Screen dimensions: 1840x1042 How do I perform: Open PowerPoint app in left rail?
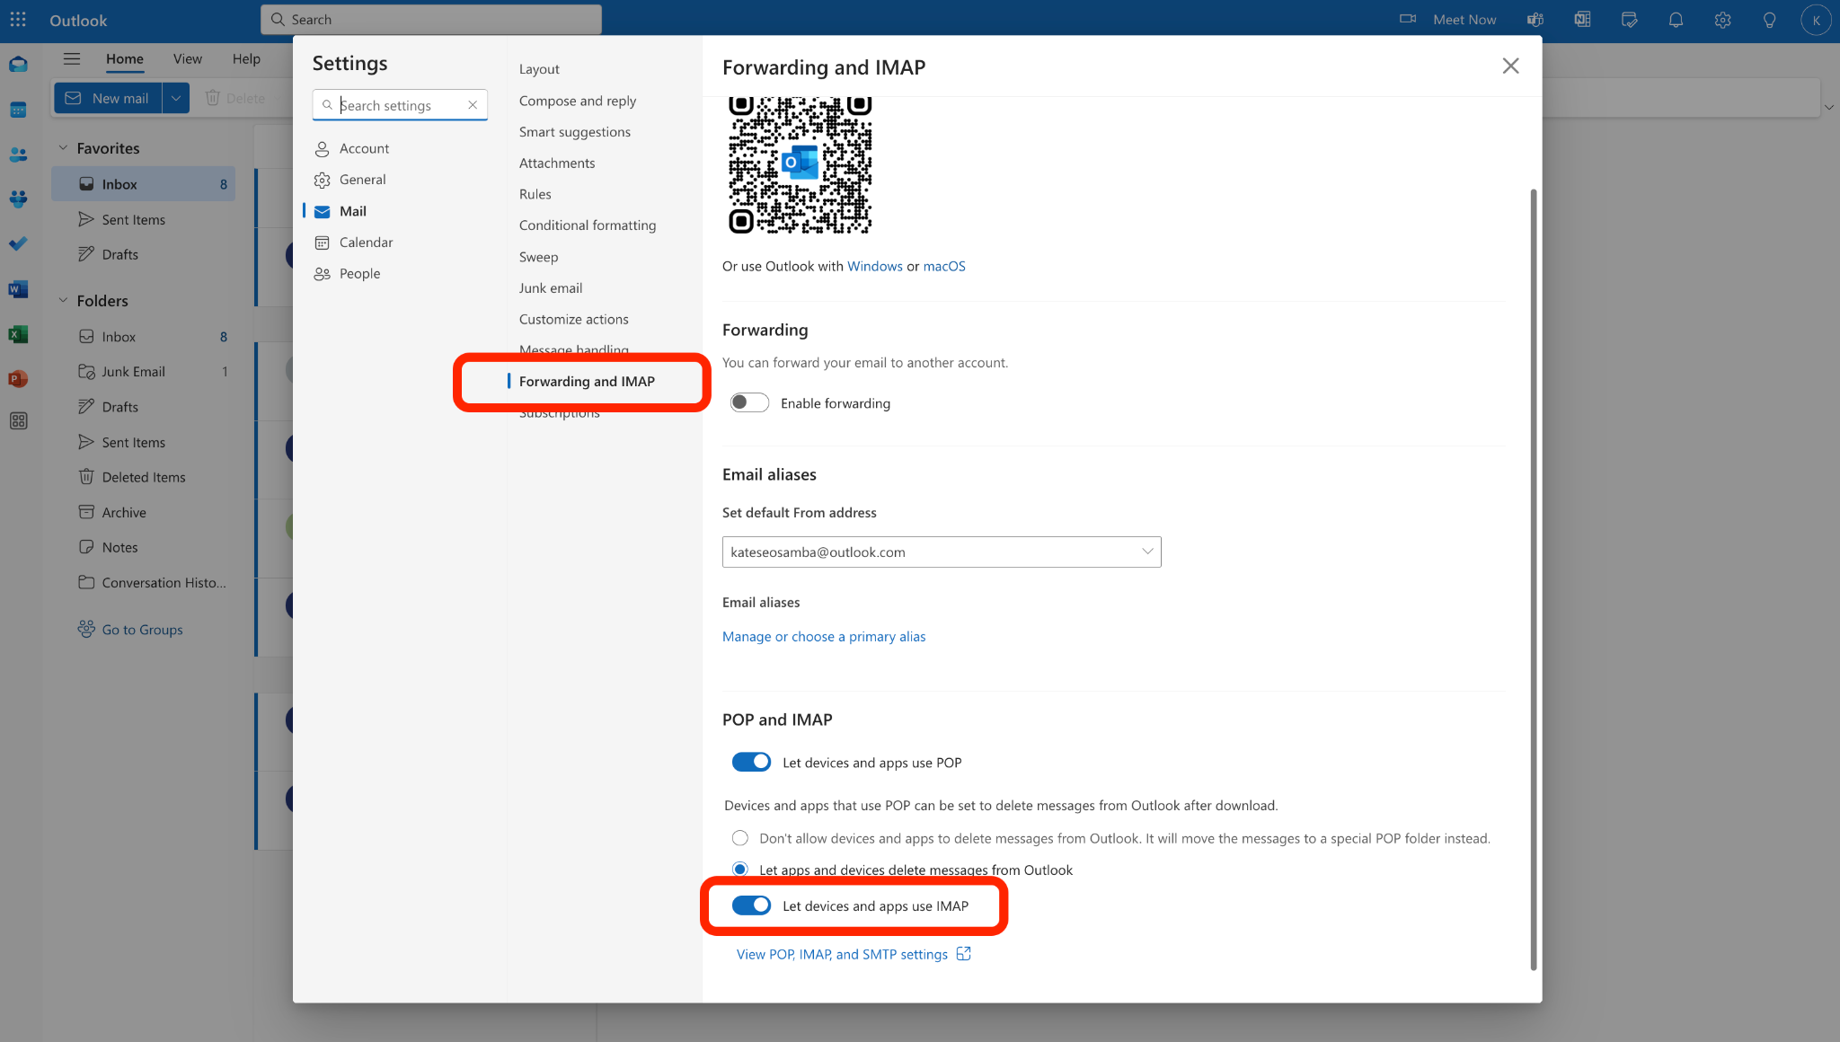[18, 378]
